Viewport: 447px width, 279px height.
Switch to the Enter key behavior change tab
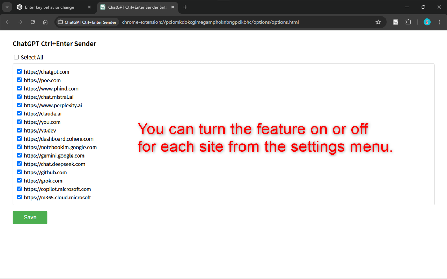tap(49, 7)
